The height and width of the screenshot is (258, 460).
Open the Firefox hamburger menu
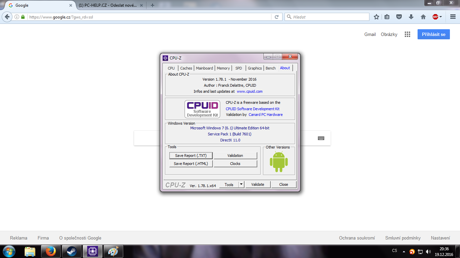pyautogui.click(x=453, y=17)
